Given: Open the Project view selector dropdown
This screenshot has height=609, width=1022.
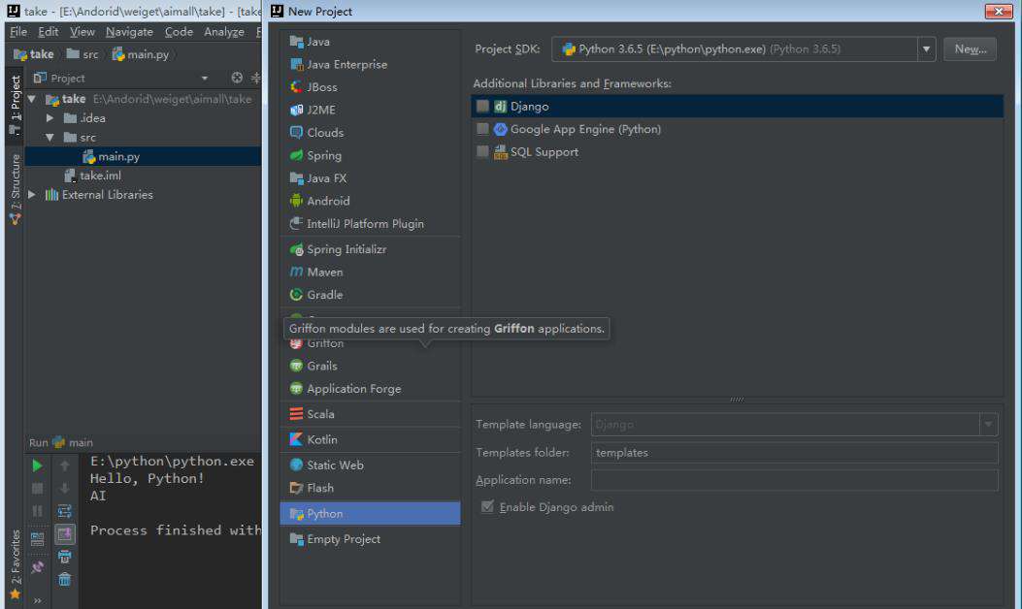Looking at the screenshot, I should click(205, 79).
